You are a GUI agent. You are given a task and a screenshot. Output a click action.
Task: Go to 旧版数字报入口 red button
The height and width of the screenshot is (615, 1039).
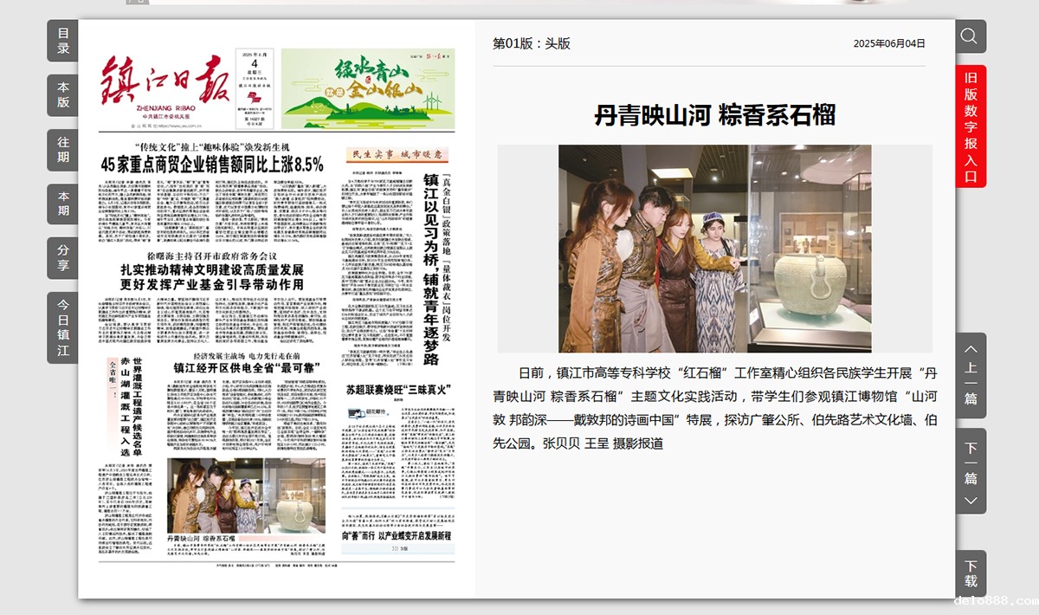[x=971, y=126]
